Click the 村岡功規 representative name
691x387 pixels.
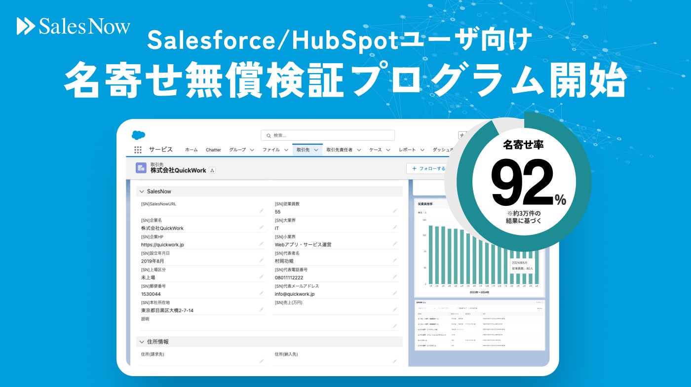284,261
